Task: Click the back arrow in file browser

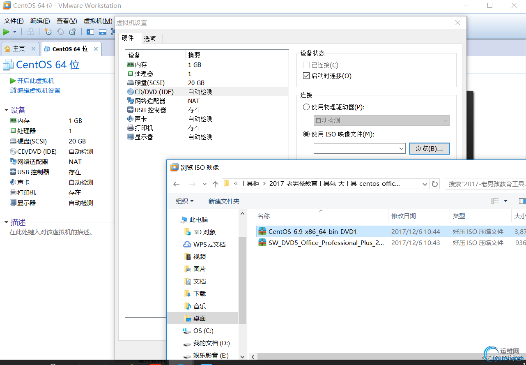Action: (x=177, y=184)
